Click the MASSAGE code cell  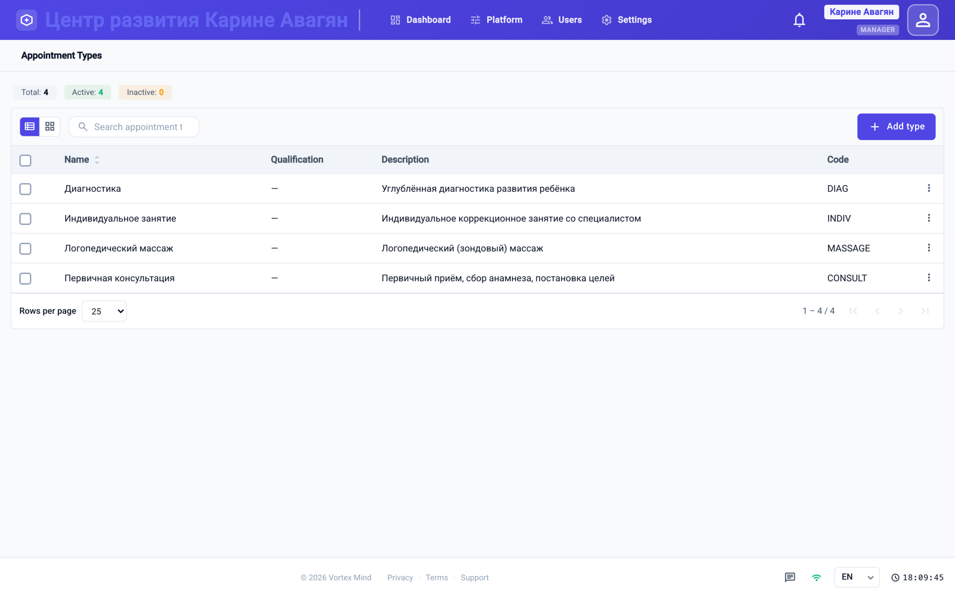pos(848,248)
